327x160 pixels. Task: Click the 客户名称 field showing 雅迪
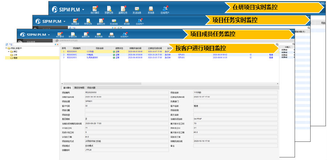coord(235,106)
